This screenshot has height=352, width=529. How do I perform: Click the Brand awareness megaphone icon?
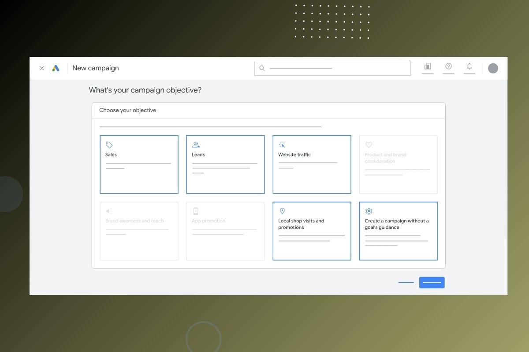[x=109, y=211]
